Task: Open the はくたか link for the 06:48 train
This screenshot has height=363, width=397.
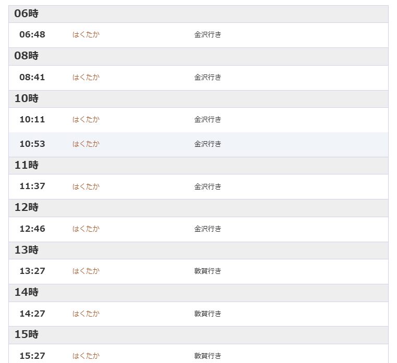Action: (85, 35)
